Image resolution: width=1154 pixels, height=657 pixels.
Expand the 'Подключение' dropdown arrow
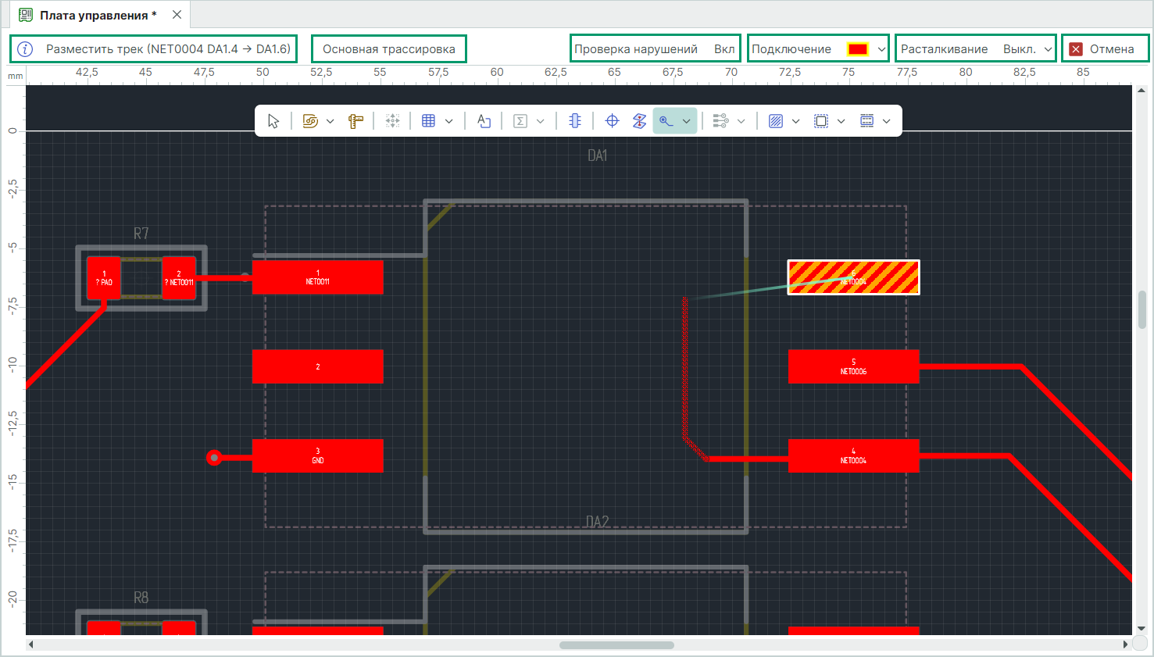(x=881, y=49)
